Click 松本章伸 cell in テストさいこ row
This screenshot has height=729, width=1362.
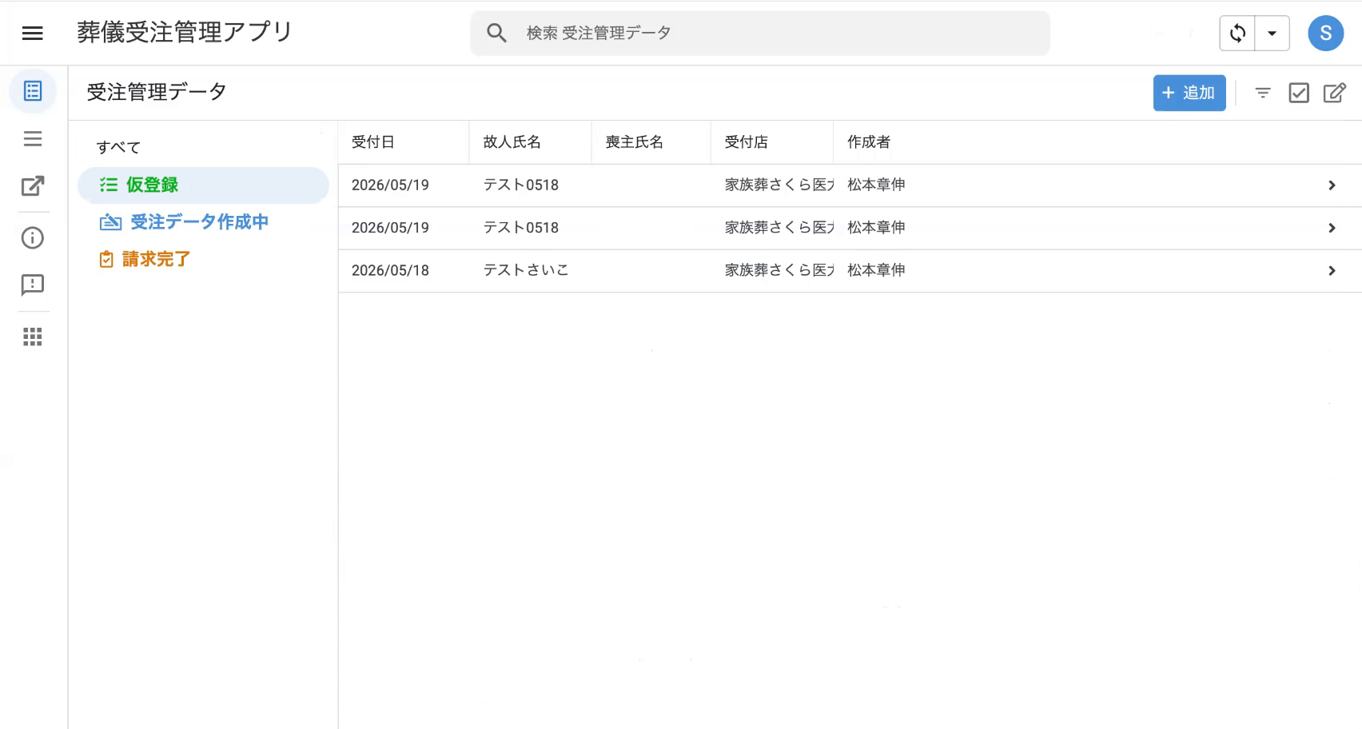coord(876,270)
